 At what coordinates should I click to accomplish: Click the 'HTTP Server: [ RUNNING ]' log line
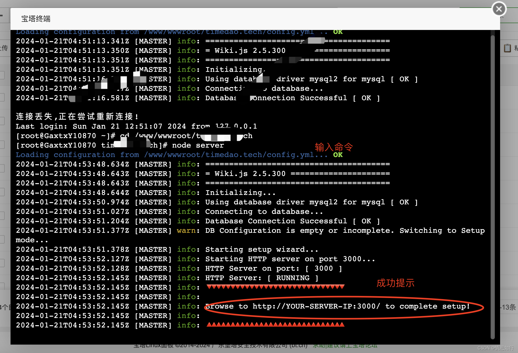tap(262, 278)
